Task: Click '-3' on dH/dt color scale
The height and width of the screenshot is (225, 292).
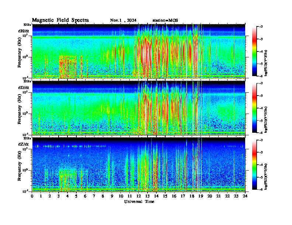Action: coord(261,39)
